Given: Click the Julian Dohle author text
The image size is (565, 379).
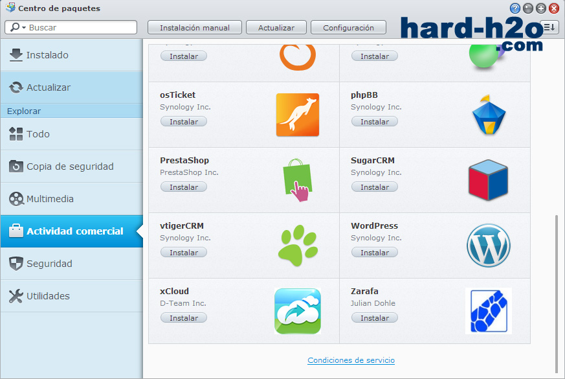Looking at the screenshot, I should coord(373,303).
